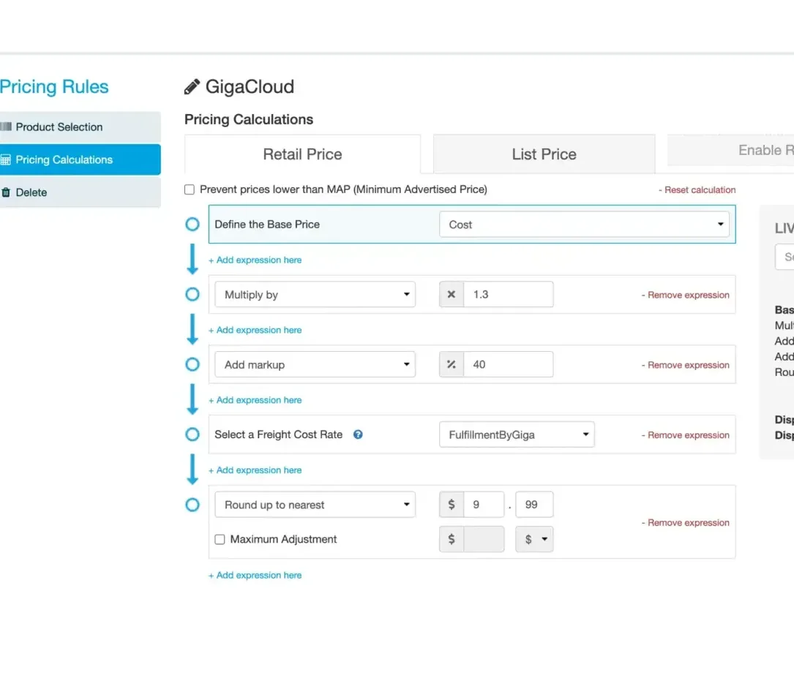Click the circle step marker for Add markup
The width and height of the screenshot is (794, 678).
[192, 364]
